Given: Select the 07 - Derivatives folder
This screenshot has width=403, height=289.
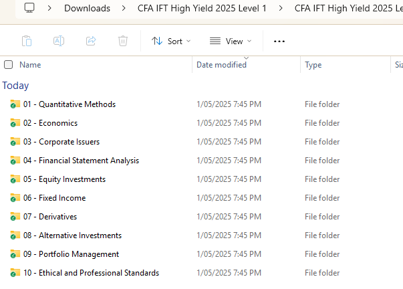Looking at the screenshot, I should pyautogui.click(x=57, y=217).
